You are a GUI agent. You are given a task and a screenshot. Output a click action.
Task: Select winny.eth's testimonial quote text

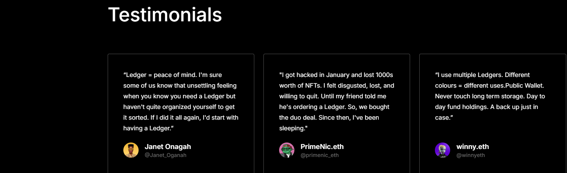[490, 96]
